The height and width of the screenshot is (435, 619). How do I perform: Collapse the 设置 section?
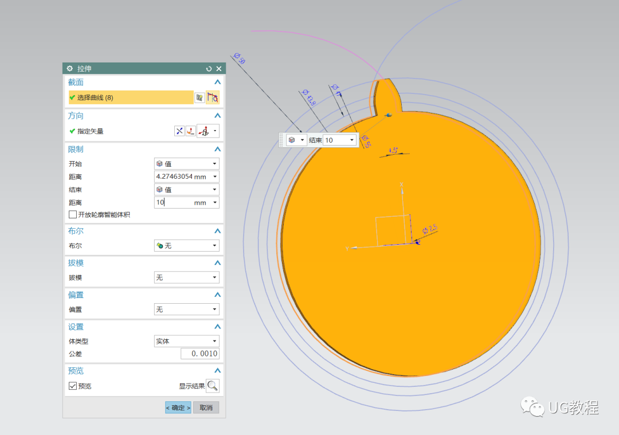point(218,327)
